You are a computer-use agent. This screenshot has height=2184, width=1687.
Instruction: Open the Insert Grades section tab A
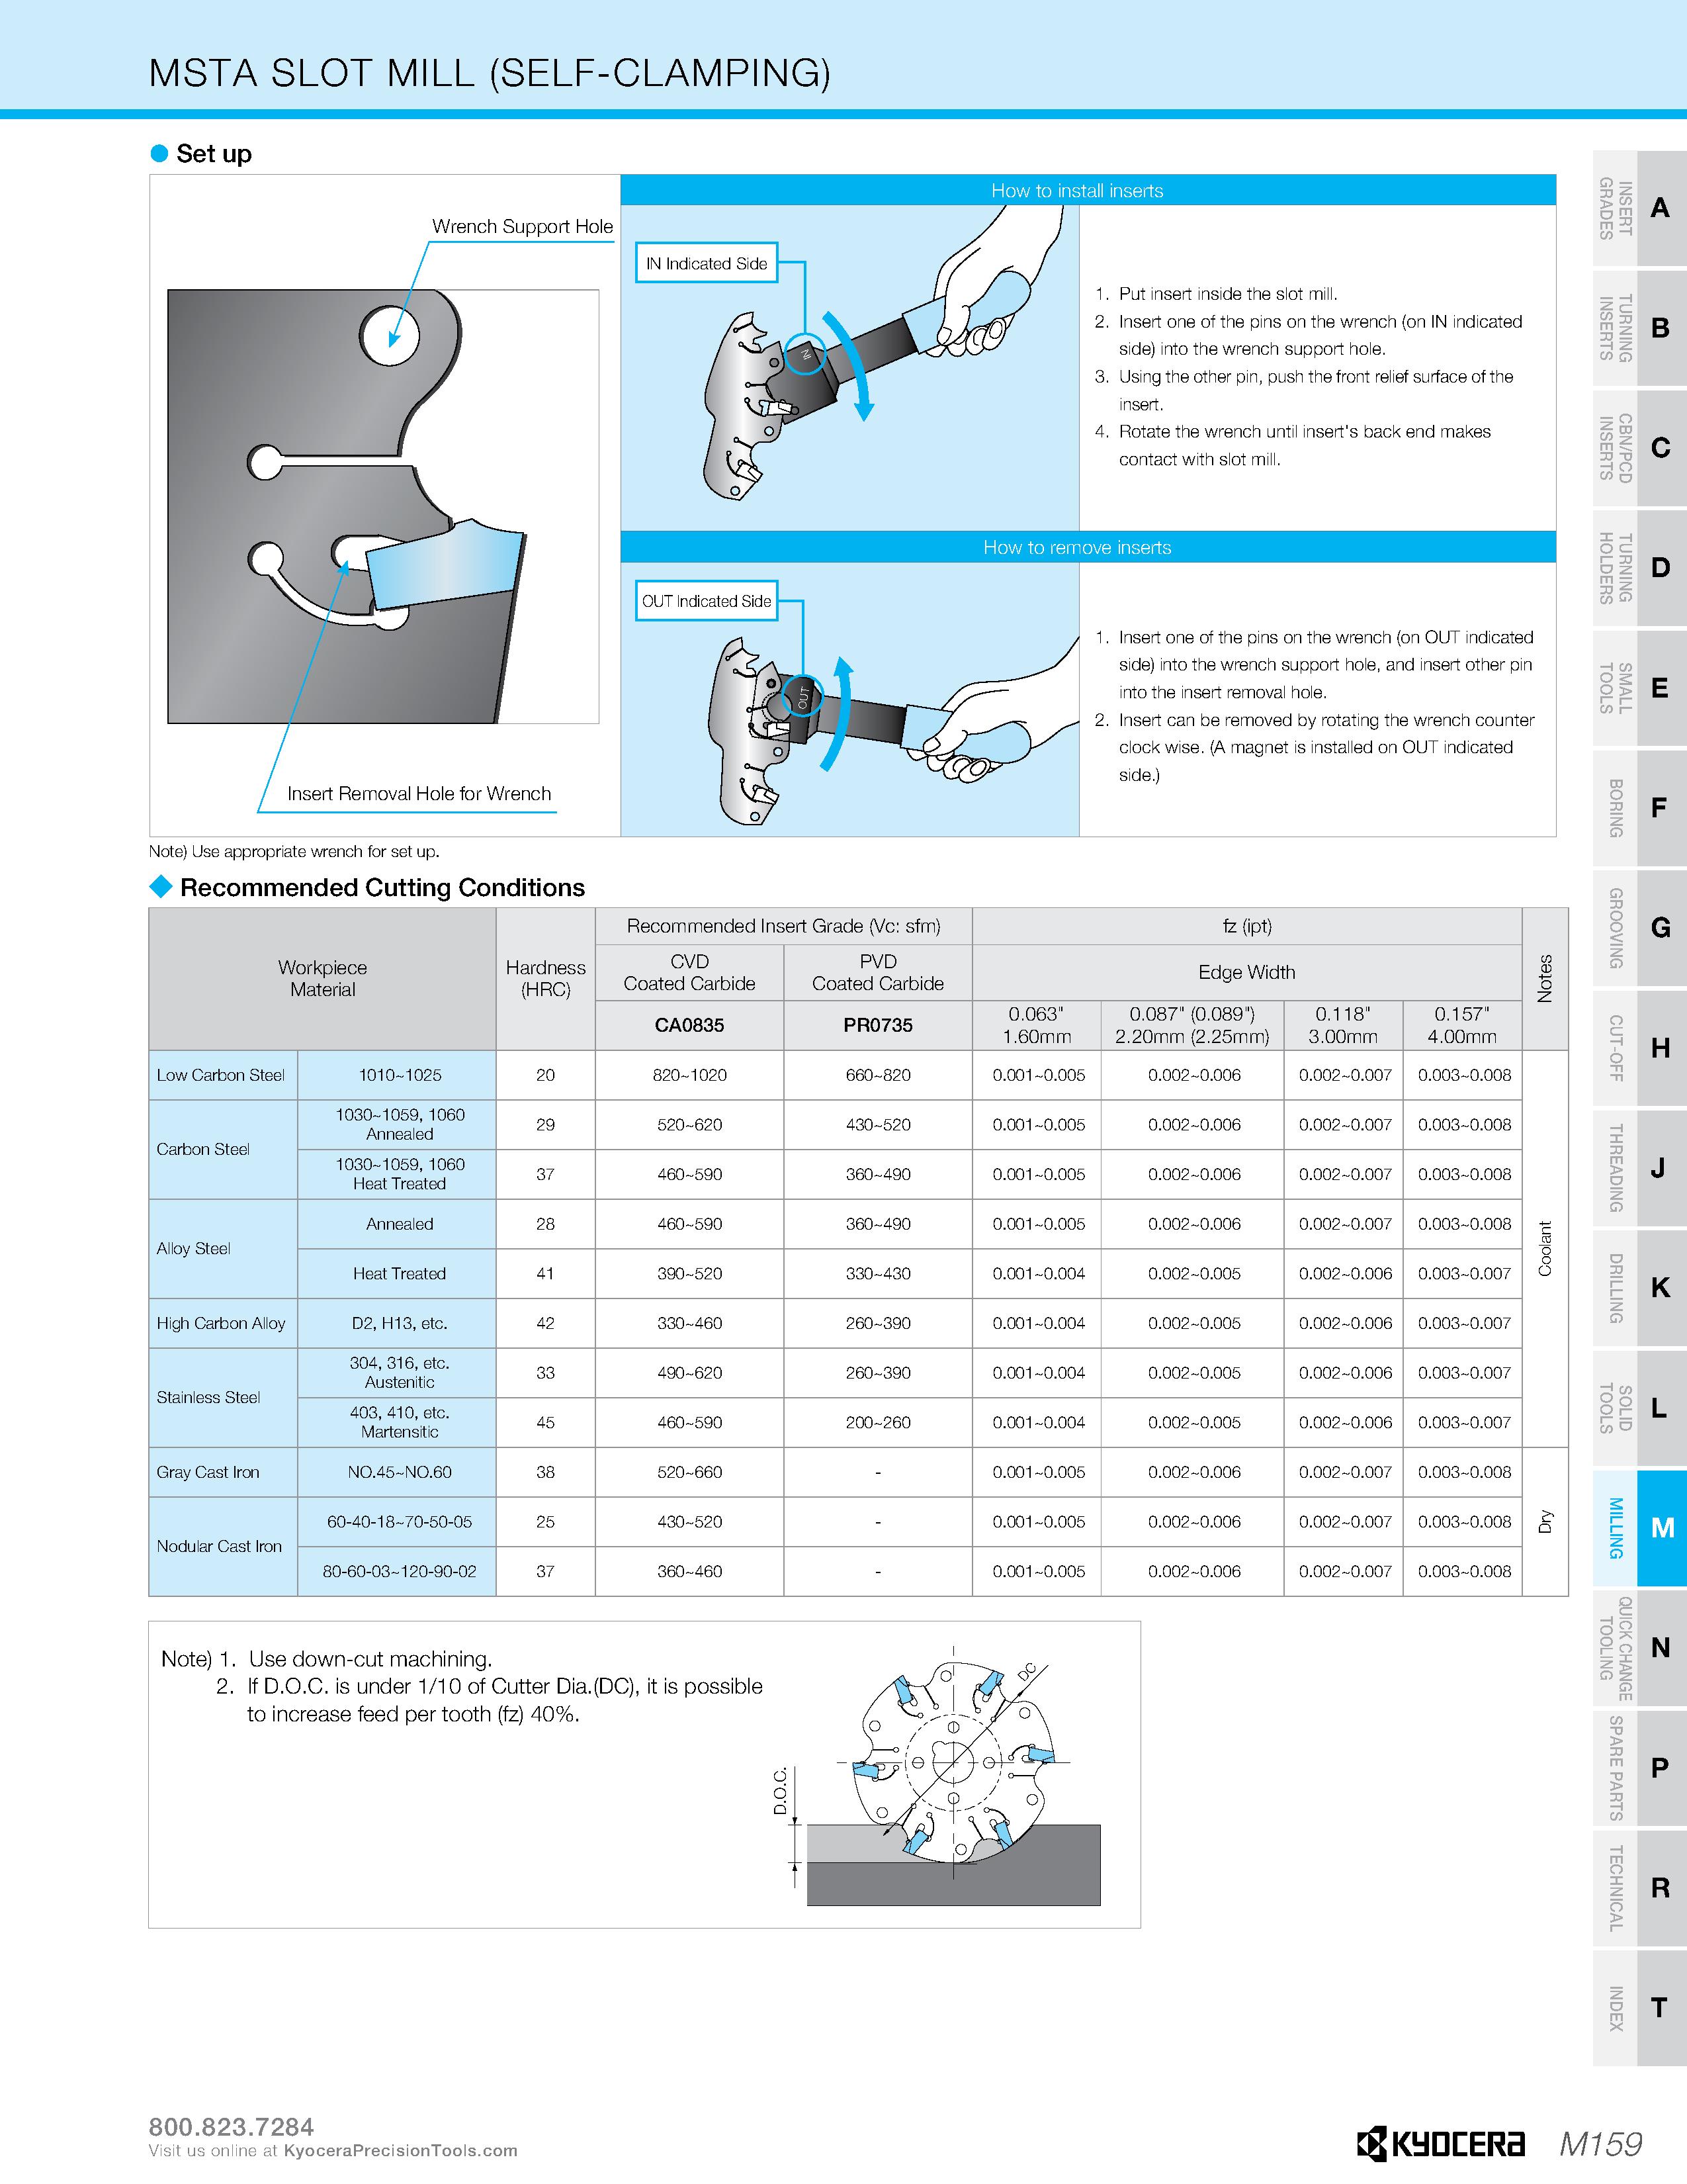pyautogui.click(x=1639, y=208)
